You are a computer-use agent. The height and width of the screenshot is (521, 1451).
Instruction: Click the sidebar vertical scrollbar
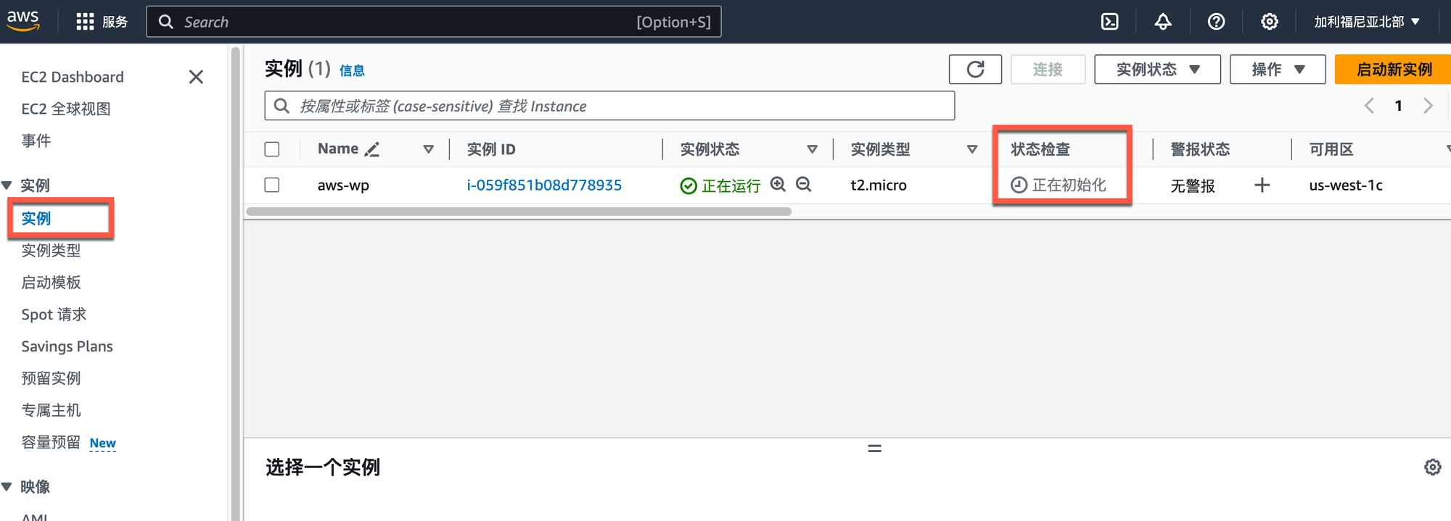click(x=234, y=283)
